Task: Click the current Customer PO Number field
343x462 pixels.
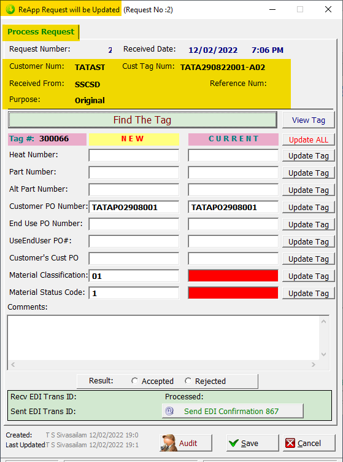Action: (x=233, y=207)
